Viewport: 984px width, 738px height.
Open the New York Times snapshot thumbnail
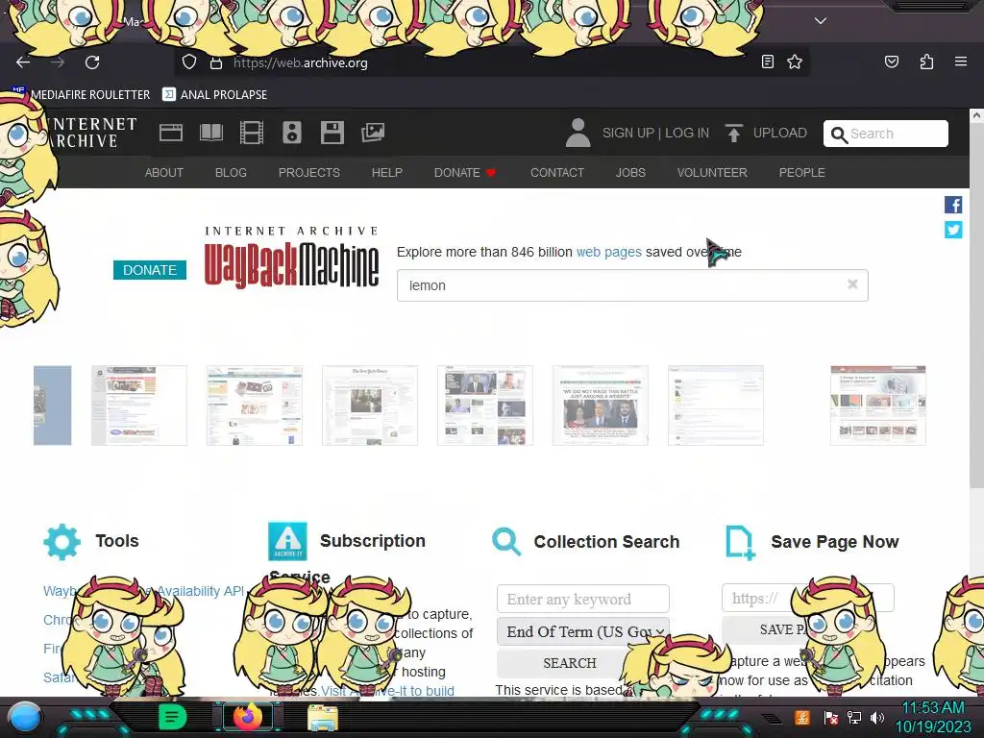point(370,406)
